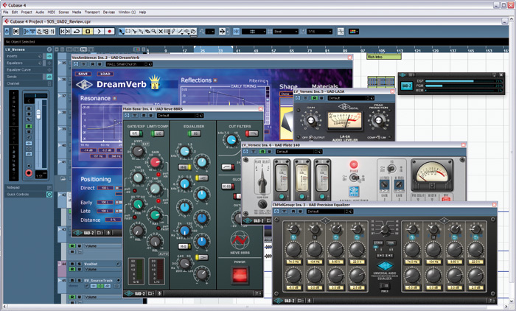Click the Record button in transport toolbar
The height and width of the screenshot is (311, 516).
[111, 32]
